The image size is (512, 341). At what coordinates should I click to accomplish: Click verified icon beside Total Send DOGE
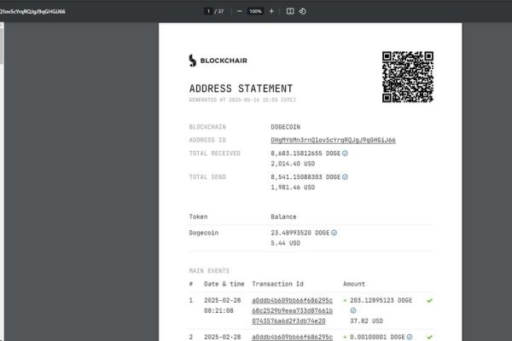345,176
